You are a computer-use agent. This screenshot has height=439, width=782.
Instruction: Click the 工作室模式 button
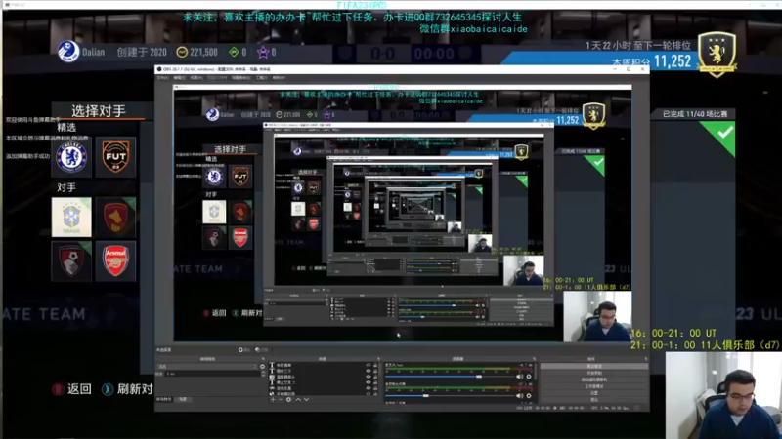pyautogui.click(x=594, y=386)
